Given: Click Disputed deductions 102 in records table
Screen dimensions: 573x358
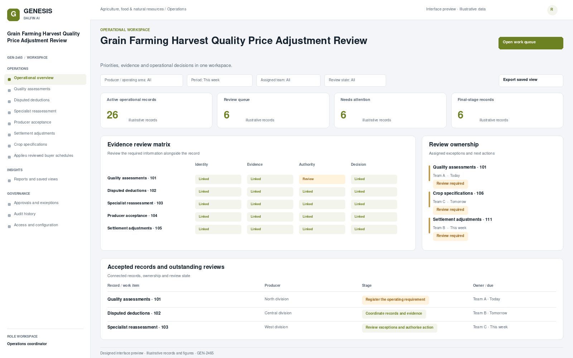Looking at the screenshot, I should (134, 313).
